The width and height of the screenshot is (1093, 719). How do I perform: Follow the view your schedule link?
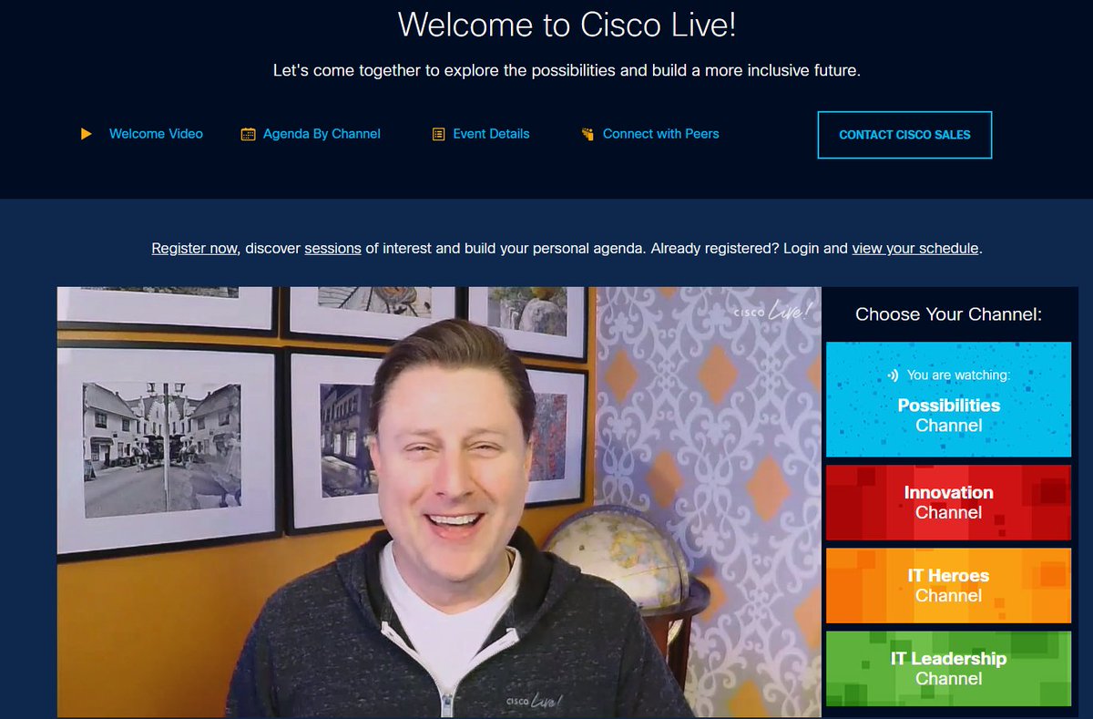[x=915, y=248]
